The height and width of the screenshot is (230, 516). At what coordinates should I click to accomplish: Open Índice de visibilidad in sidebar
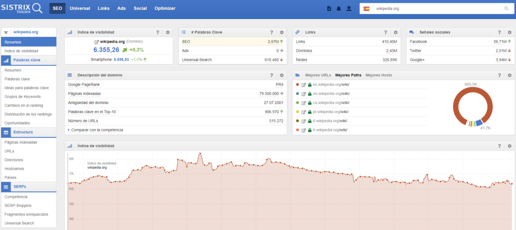coord(21,51)
